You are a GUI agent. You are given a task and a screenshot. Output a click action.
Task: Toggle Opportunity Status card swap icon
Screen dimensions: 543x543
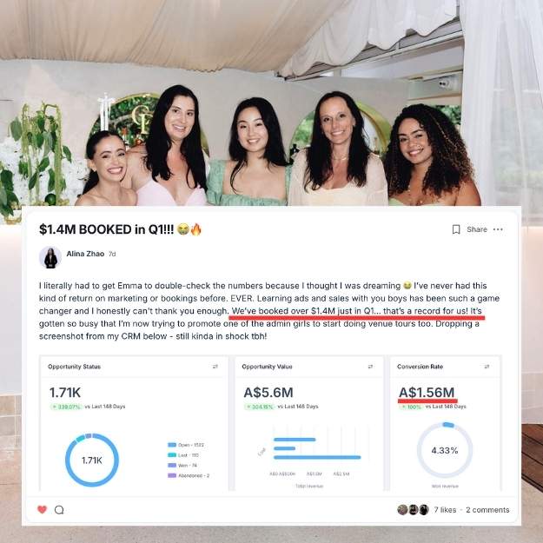(215, 367)
